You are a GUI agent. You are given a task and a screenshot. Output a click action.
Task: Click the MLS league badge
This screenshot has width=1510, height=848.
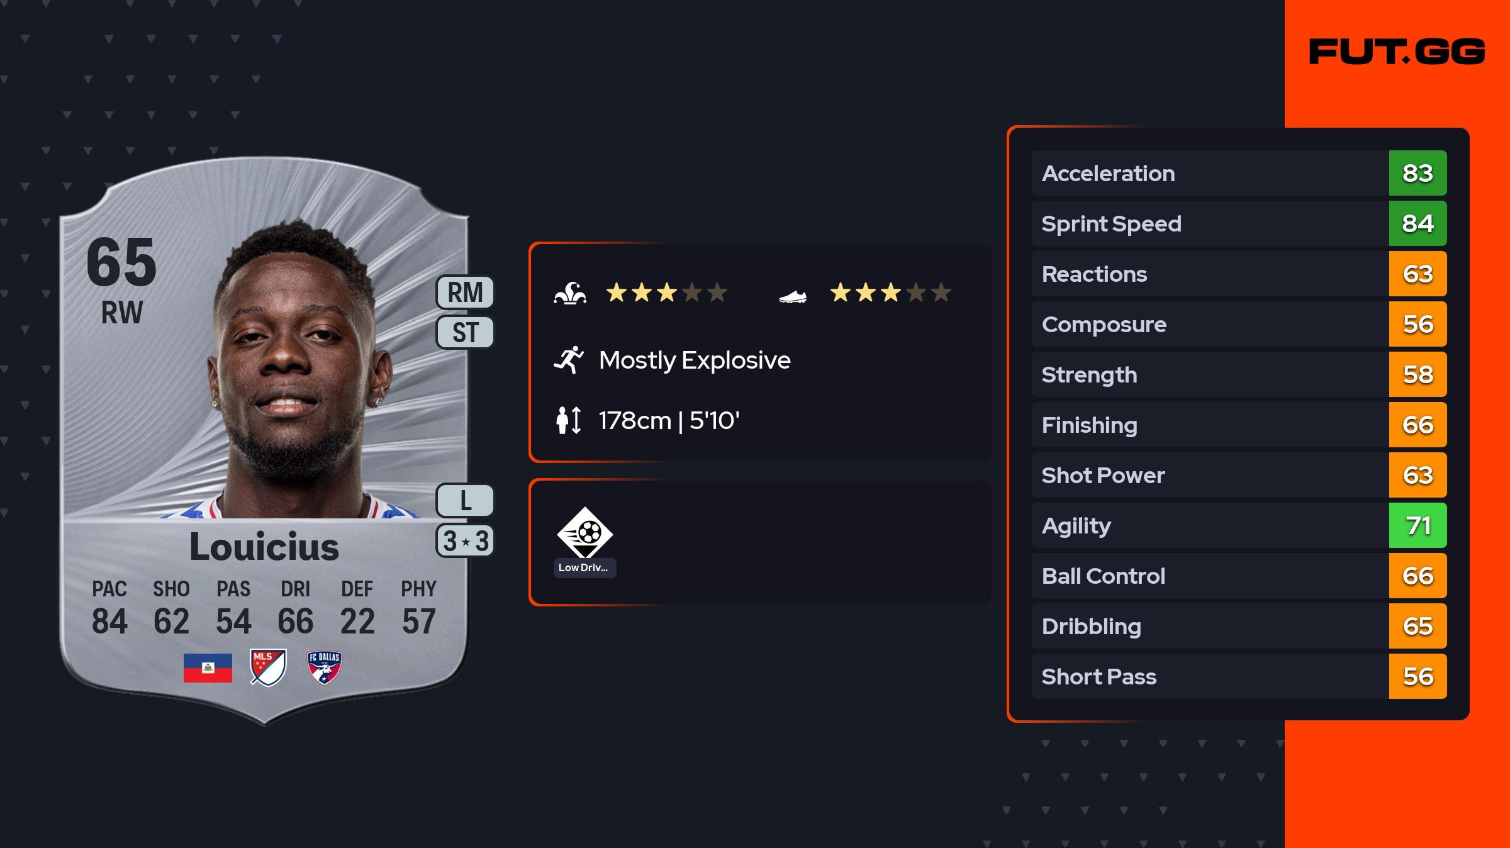(268, 667)
